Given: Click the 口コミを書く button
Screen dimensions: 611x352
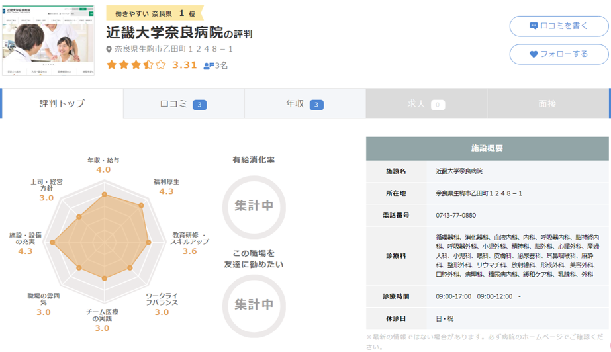Looking at the screenshot, I should tap(559, 26).
